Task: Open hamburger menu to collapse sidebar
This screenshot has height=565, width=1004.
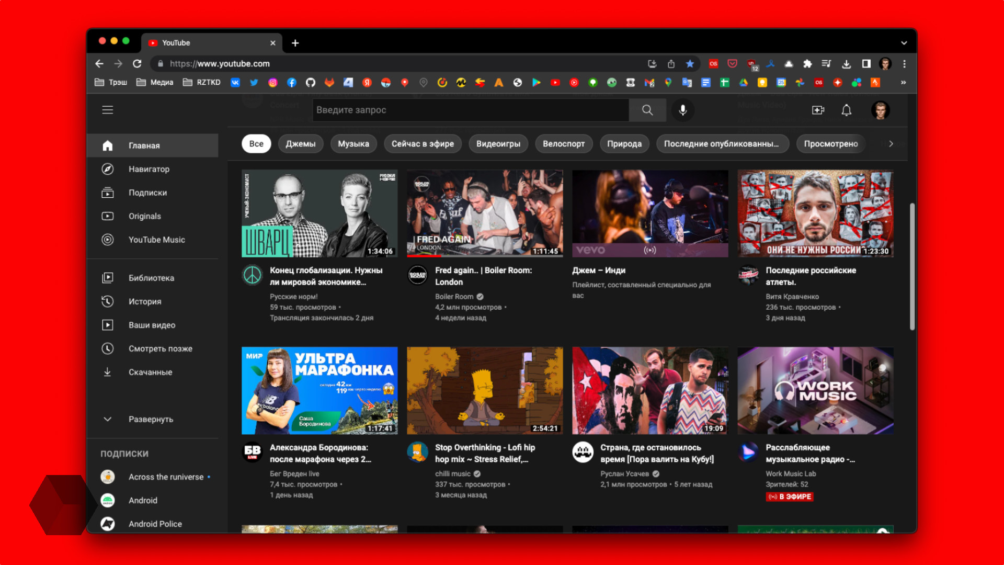Action: tap(108, 109)
